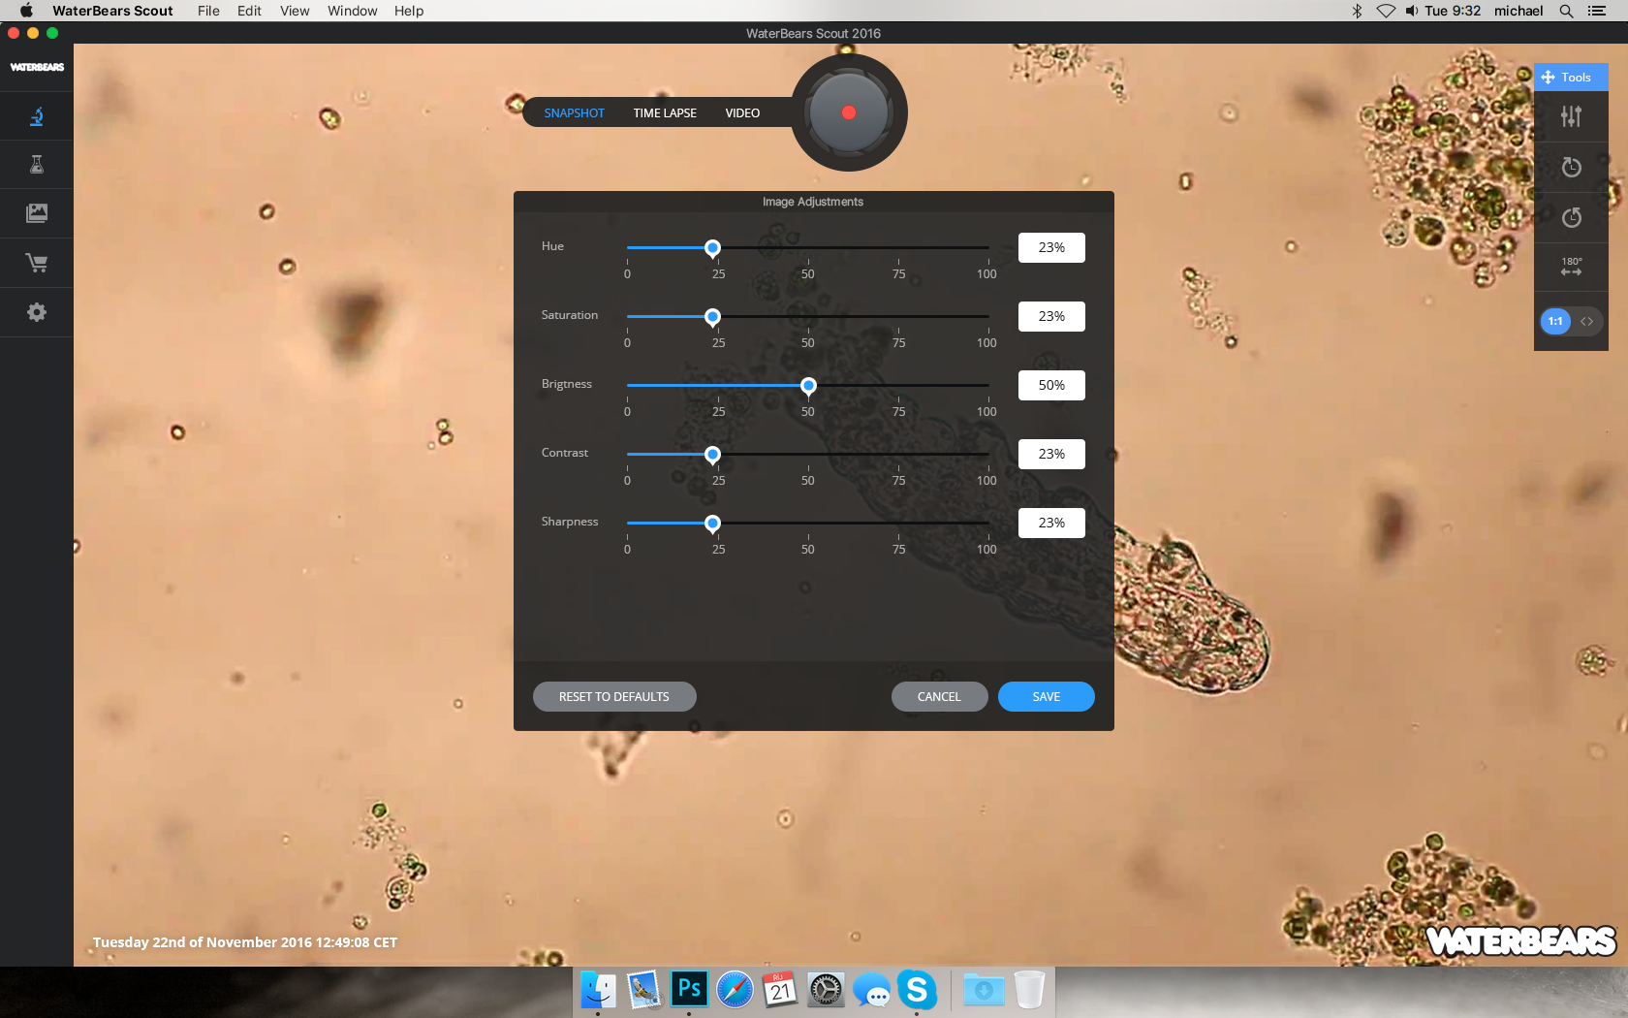The height and width of the screenshot is (1018, 1628).
Task: Click the user name michael
Action: (1518, 11)
